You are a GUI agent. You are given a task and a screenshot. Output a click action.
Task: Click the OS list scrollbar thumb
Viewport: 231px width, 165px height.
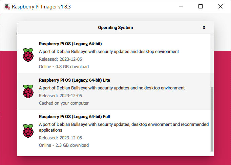point(212,118)
